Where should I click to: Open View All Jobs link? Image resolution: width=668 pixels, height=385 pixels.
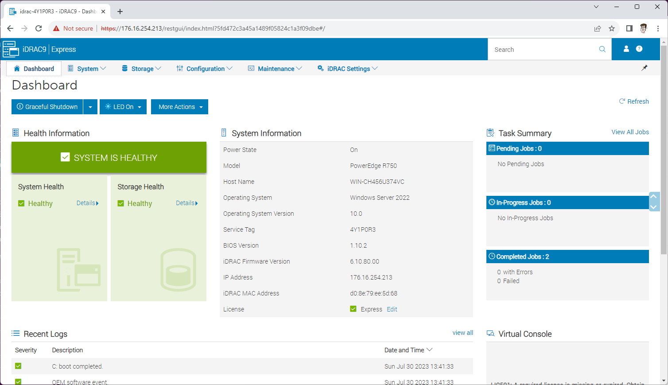630,132
